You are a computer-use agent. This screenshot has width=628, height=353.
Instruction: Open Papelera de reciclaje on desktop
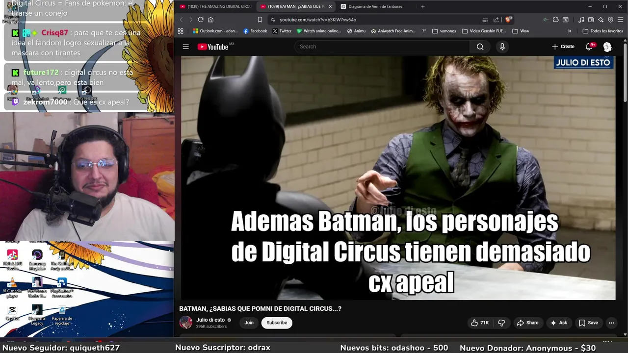click(62, 315)
